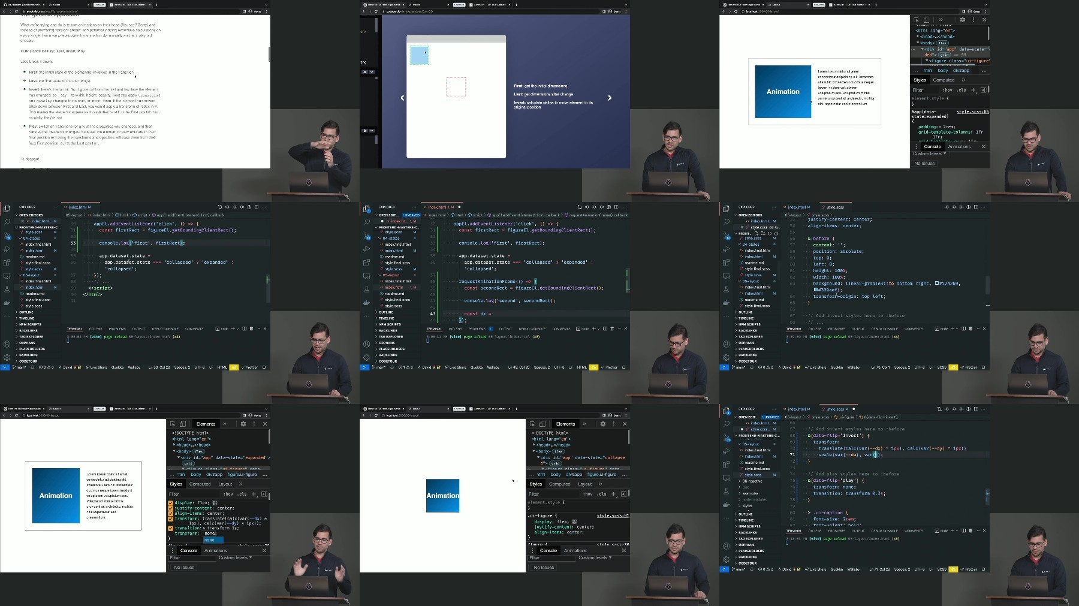Viewport: 1079px width, 606px height.
Task: Switch to OUTPUT tab in middle-left VS Code panel
Action: click(138, 328)
